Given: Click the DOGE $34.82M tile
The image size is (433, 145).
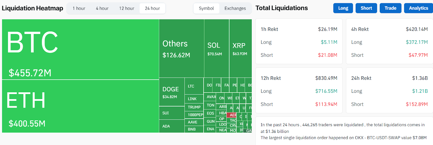Looking at the screenshot, I should (x=172, y=92).
